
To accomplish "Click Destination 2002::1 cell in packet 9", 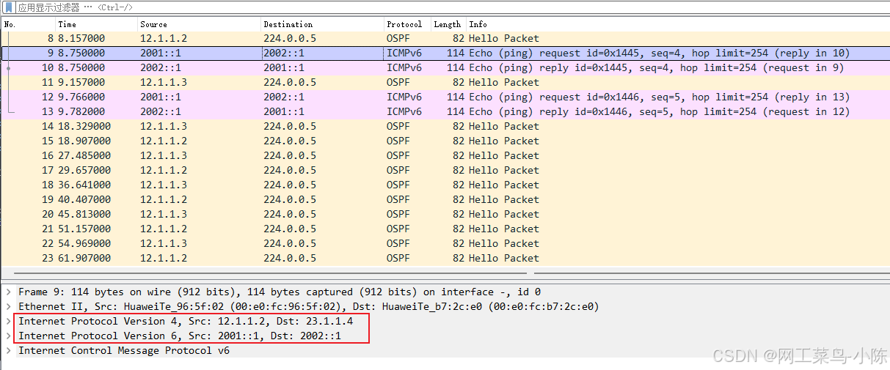I will coord(284,53).
